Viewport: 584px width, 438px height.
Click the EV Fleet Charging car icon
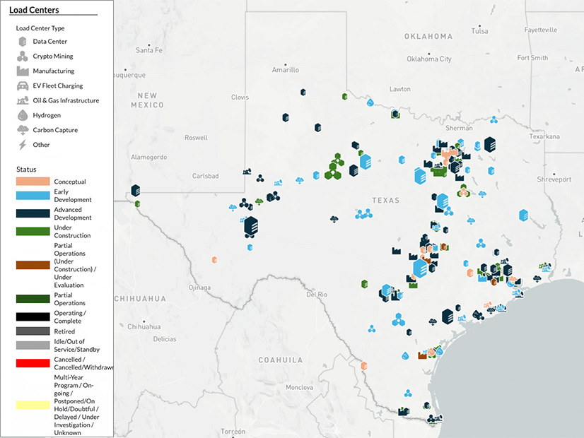[22, 86]
